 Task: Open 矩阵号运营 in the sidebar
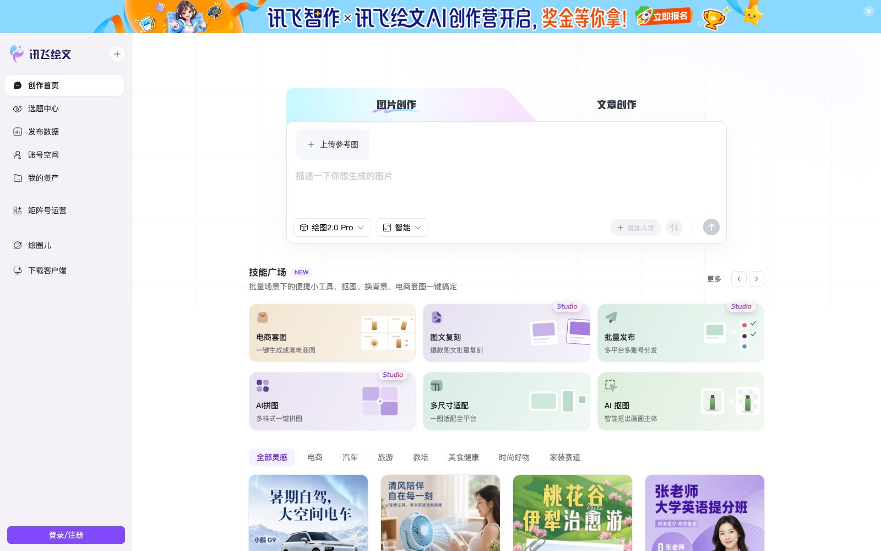pos(64,210)
